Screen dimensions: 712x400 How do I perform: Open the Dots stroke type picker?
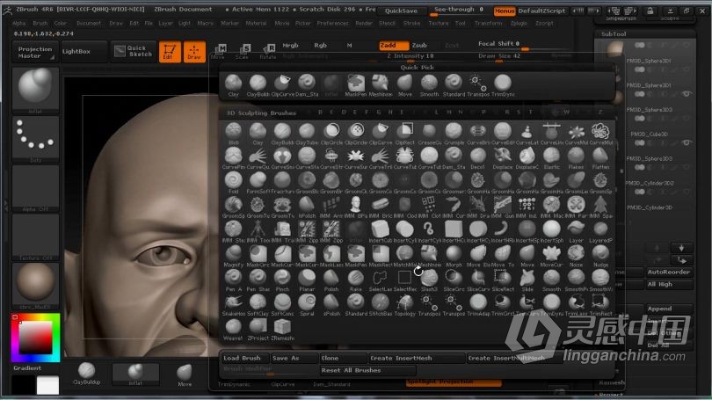35,139
